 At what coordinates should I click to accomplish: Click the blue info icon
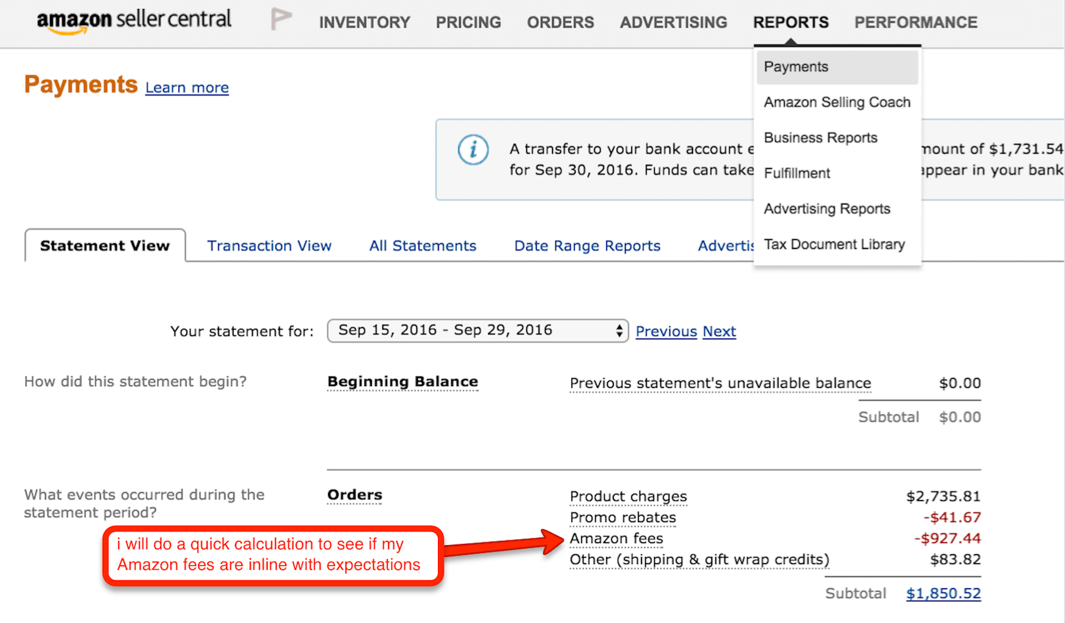473,149
